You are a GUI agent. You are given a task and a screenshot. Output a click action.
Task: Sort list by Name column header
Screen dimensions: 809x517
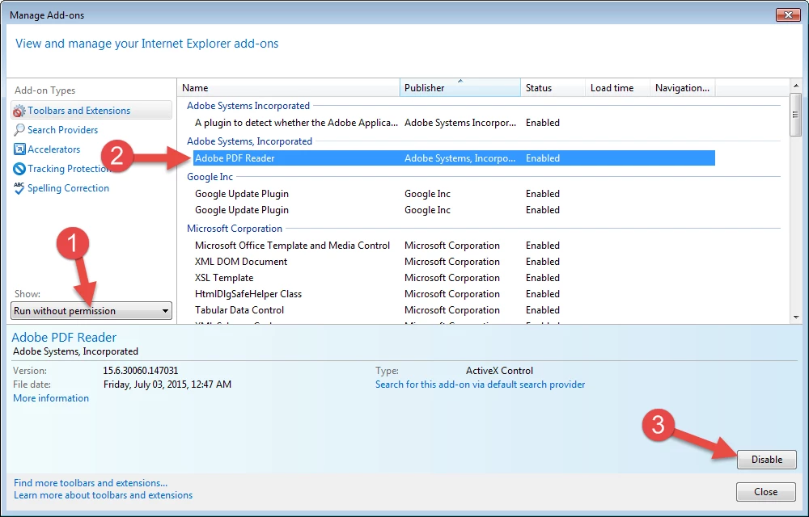click(x=289, y=87)
